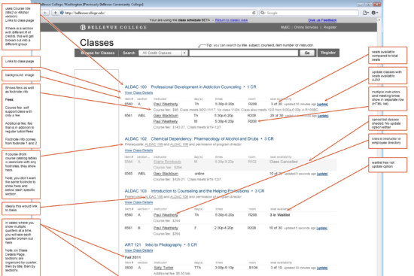Click the plus add-bookmark button beside address bar
Viewport: 414px width, 276px height.
click(55, 13)
